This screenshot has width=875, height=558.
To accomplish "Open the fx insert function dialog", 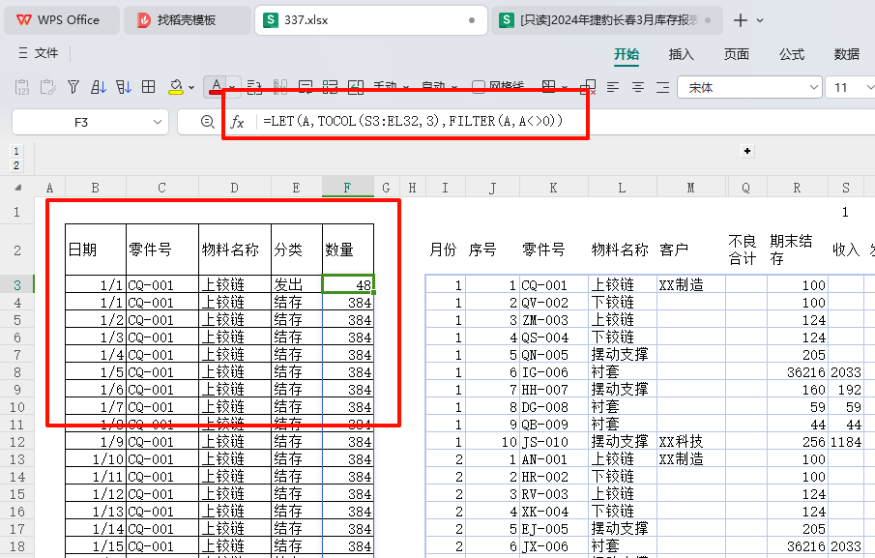I will (x=237, y=122).
